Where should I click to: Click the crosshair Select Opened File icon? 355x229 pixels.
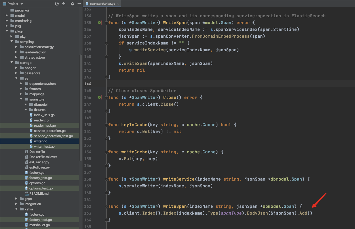57,4
